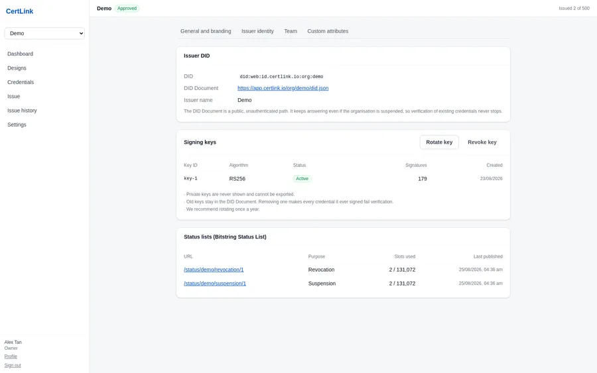Click last published time in Suspension row

coord(480,284)
